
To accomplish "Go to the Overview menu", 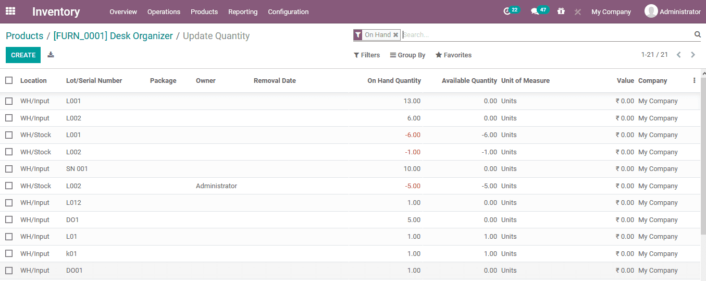I will pos(123,11).
